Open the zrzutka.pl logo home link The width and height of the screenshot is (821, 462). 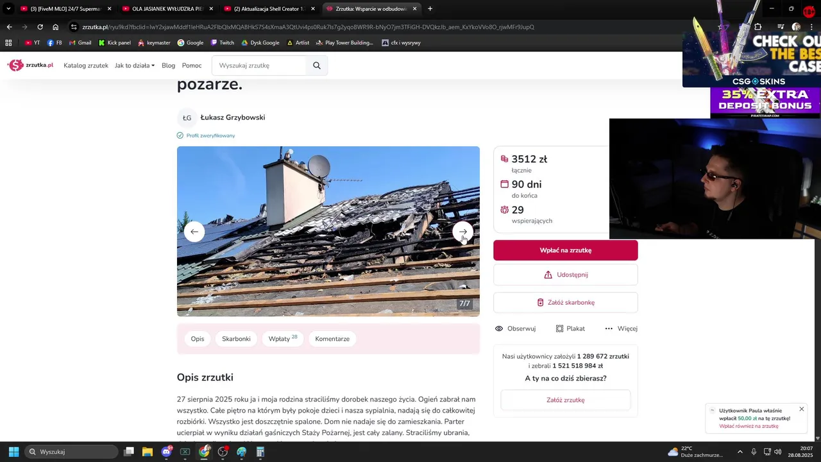[30, 65]
